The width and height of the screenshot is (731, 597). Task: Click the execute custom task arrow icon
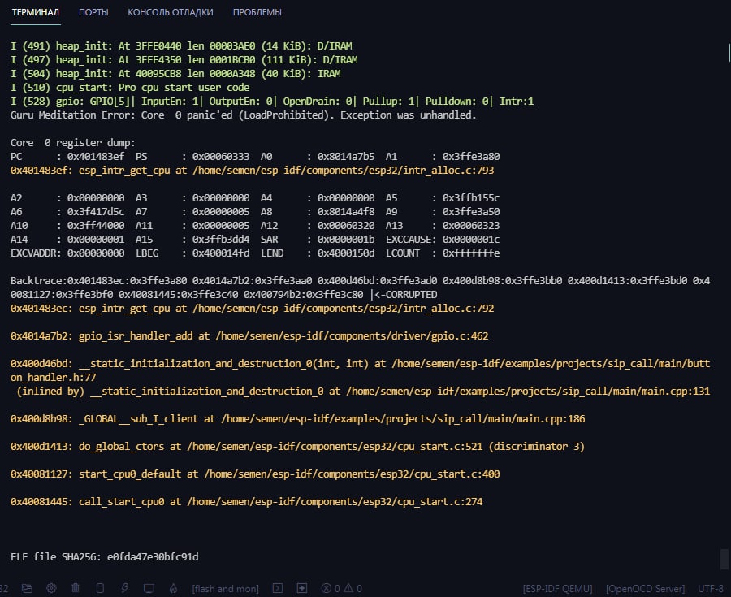[x=301, y=588]
